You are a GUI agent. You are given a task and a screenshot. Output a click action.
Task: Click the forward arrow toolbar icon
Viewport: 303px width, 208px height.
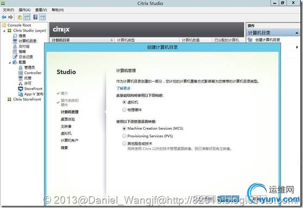11,17
